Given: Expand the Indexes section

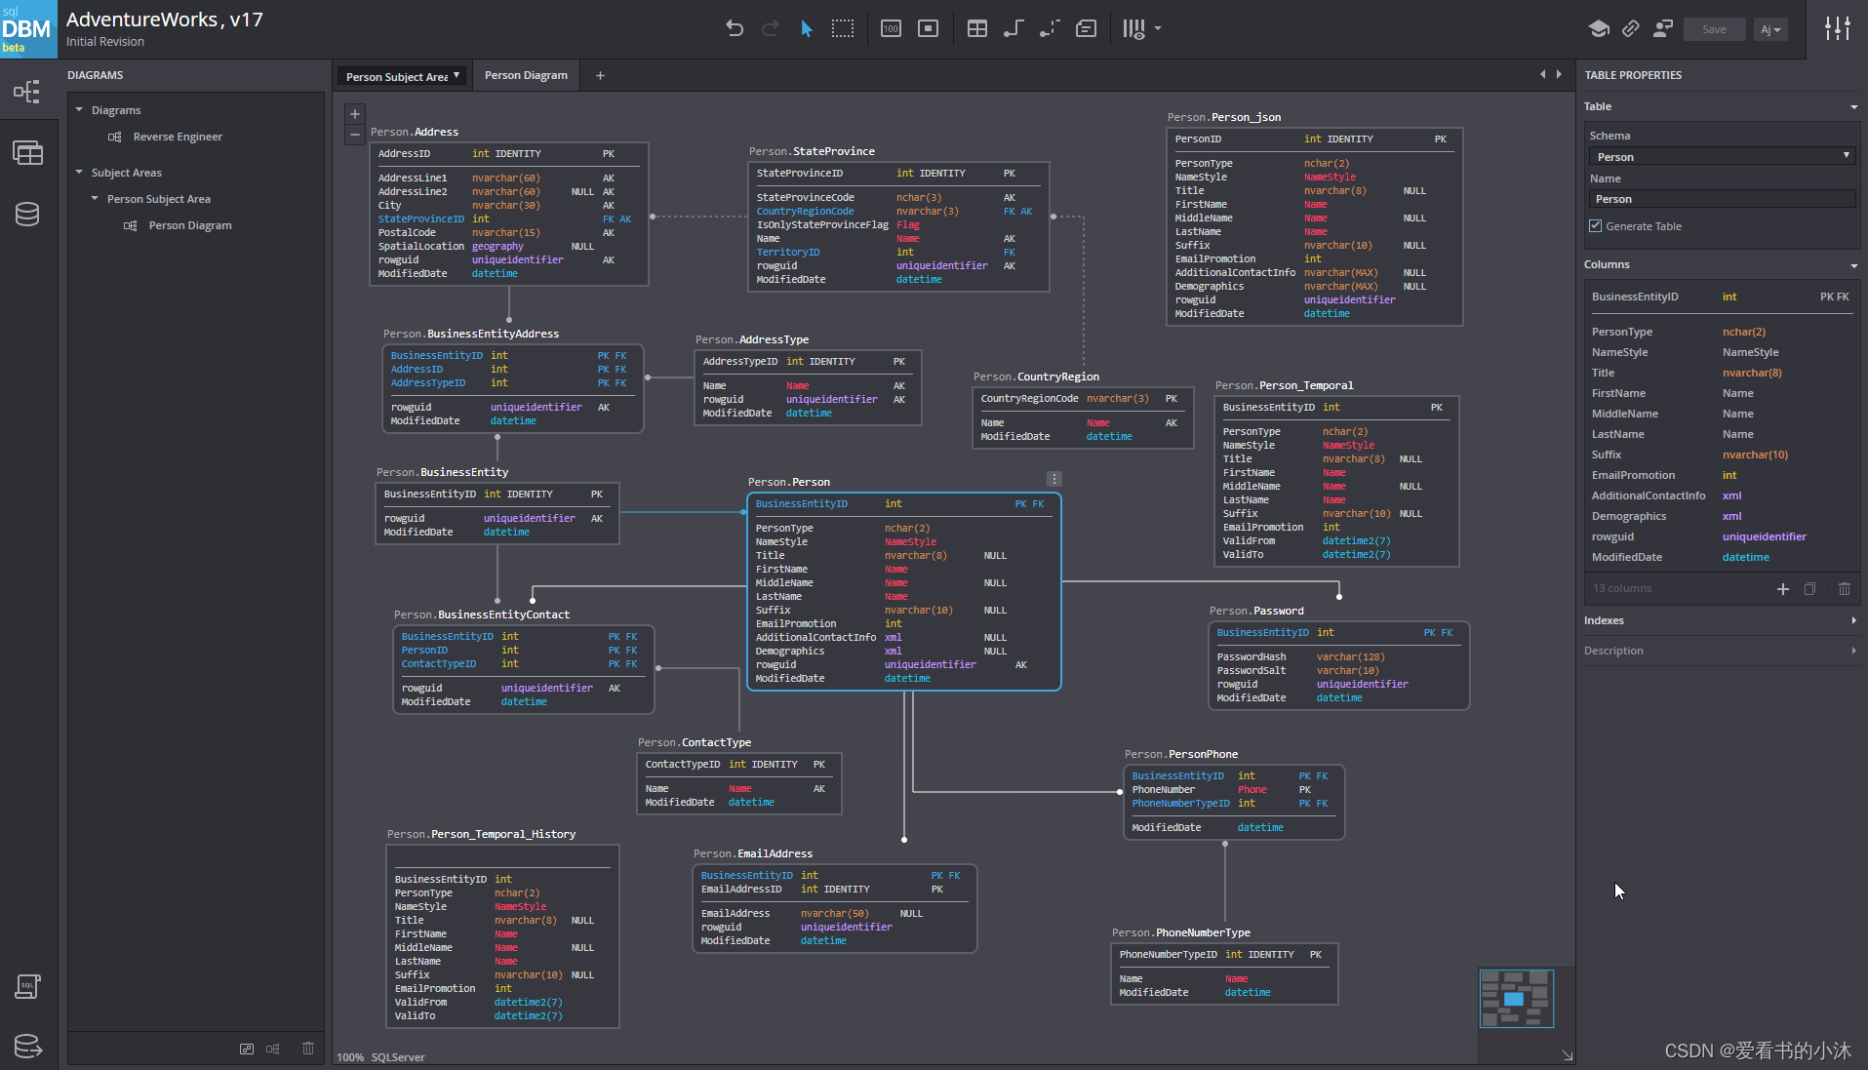Looking at the screenshot, I should click(1853, 620).
